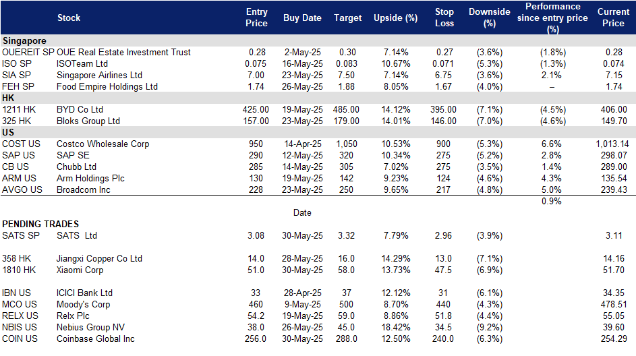
Task: Click the Performance since entry price header
Action: point(552,18)
